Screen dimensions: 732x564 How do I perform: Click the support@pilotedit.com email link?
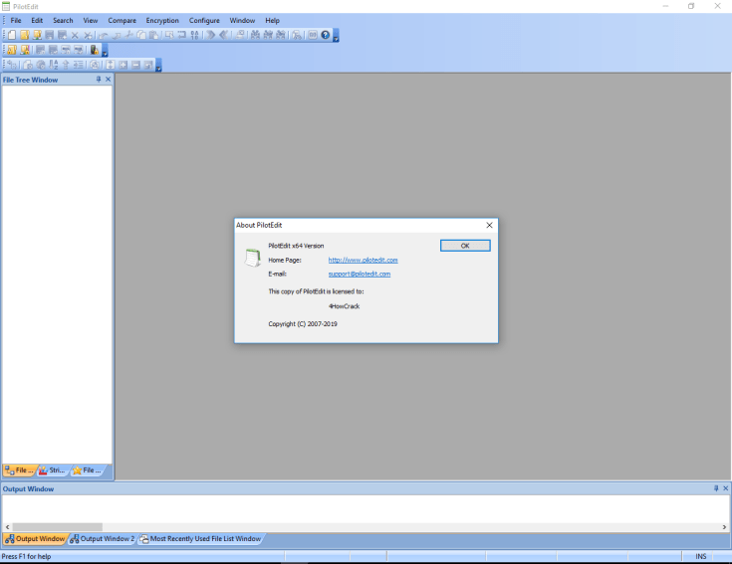[359, 275]
